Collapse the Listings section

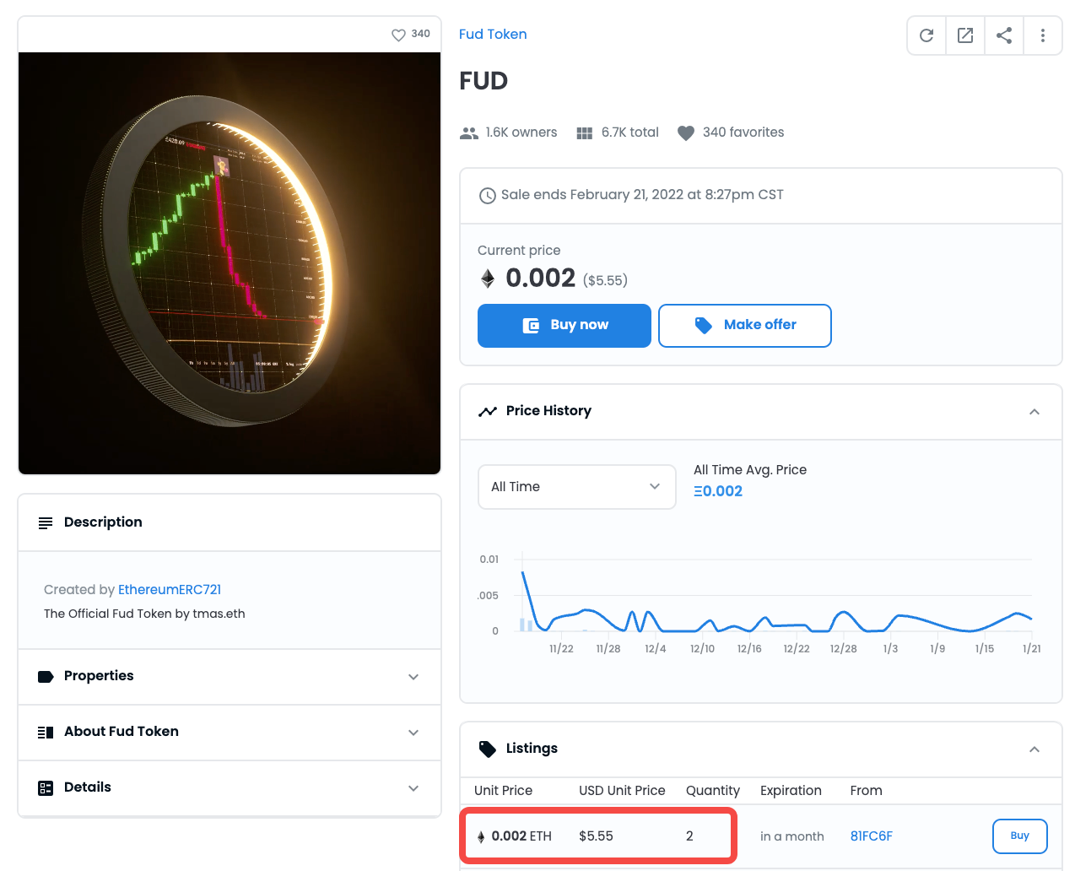click(x=1034, y=749)
